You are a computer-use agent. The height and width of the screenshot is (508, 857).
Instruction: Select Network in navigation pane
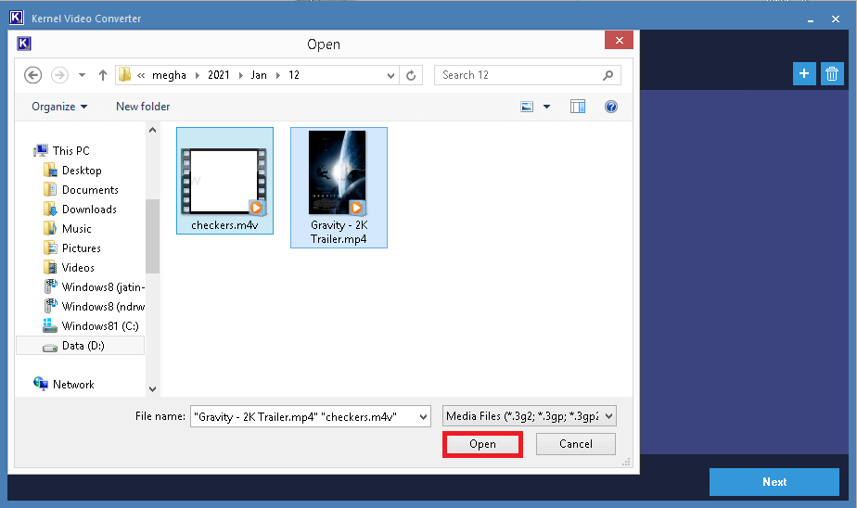click(x=73, y=385)
